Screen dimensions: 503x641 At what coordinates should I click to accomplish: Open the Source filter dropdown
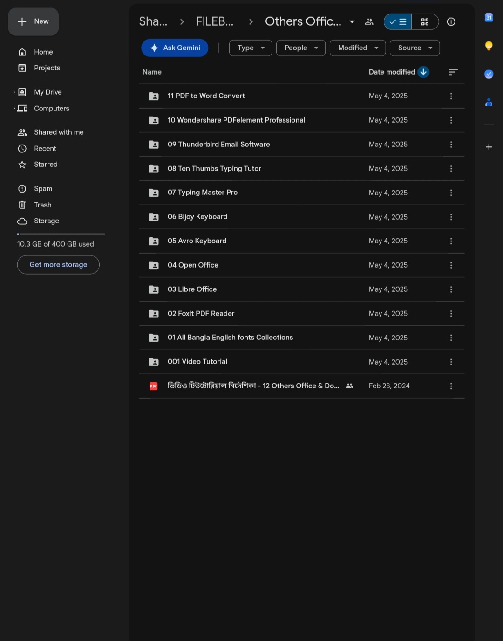pyautogui.click(x=415, y=48)
